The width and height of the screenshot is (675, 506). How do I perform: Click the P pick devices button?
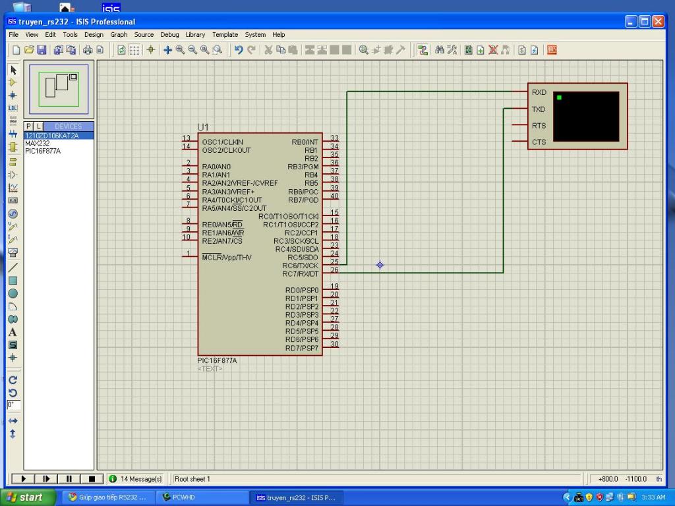[28, 126]
